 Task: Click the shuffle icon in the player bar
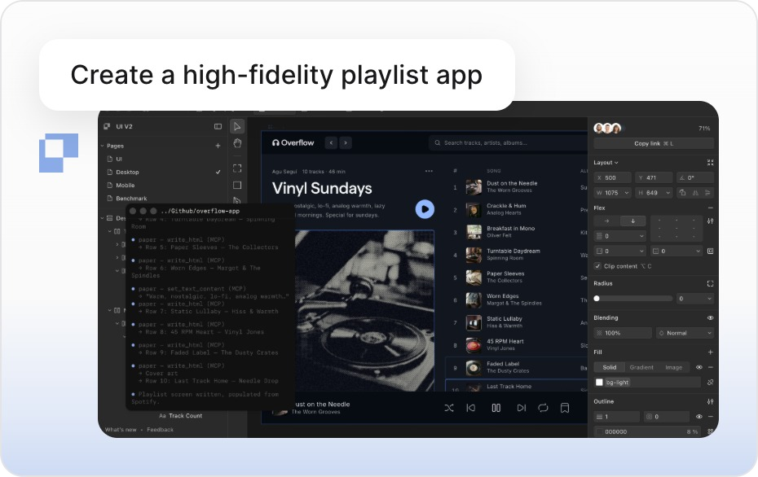(448, 408)
